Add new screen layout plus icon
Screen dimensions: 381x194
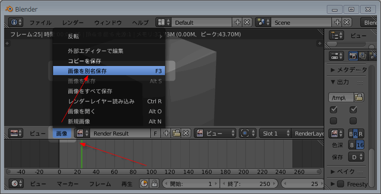237,23
